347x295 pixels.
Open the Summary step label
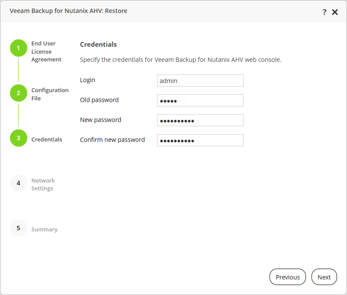point(44,230)
